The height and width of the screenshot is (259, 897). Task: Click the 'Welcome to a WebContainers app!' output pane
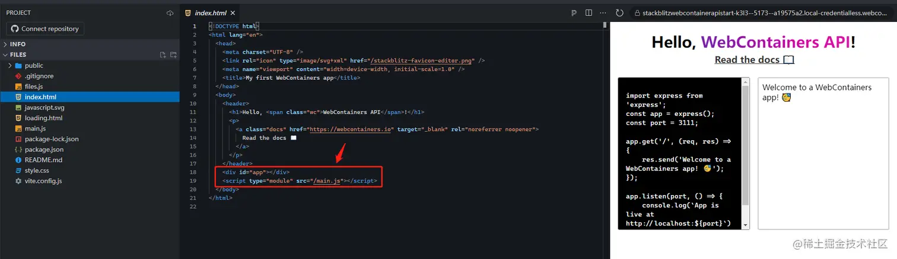tap(823, 154)
